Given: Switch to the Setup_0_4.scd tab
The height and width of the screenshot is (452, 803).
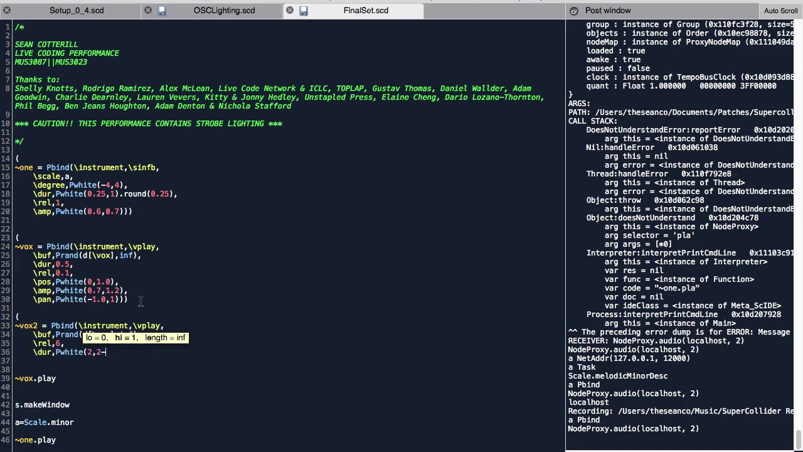Looking at the screenshot, I should point(77,11).
